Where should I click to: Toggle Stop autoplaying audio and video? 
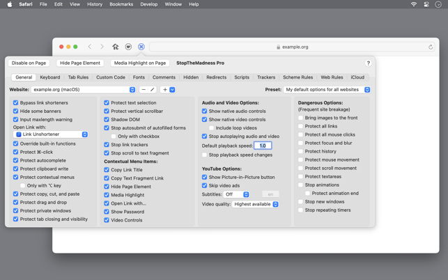[x=204, y=137]
